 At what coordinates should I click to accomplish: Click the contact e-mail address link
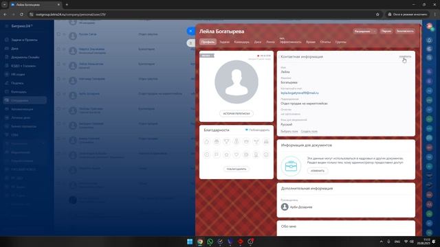coord(300,93)
